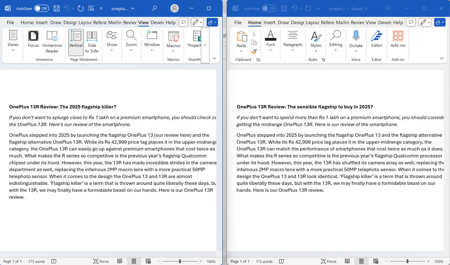The width and height of the screenshot is (450, 265).
Task: Click Paste clipboard icon in right window
Action: click(242, 36)
